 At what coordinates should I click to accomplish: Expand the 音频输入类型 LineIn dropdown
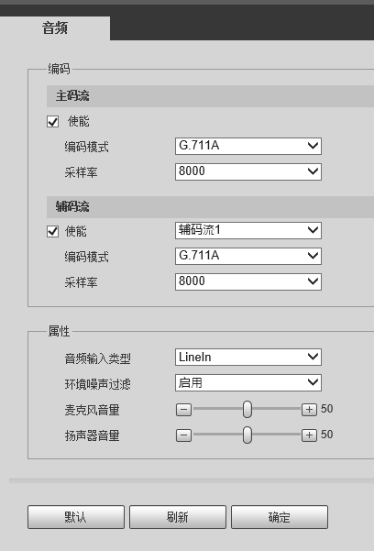pyautogui.click(x=248, y=357)
